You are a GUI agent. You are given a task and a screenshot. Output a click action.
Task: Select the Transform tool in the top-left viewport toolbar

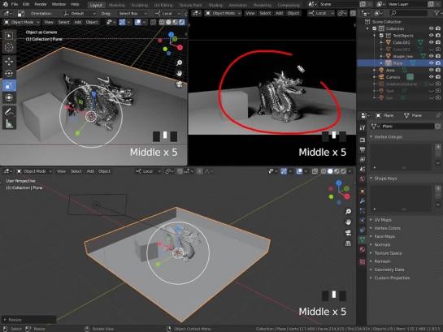[9, 97]
